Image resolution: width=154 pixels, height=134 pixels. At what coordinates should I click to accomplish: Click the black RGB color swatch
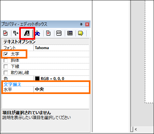click(37, 78)
